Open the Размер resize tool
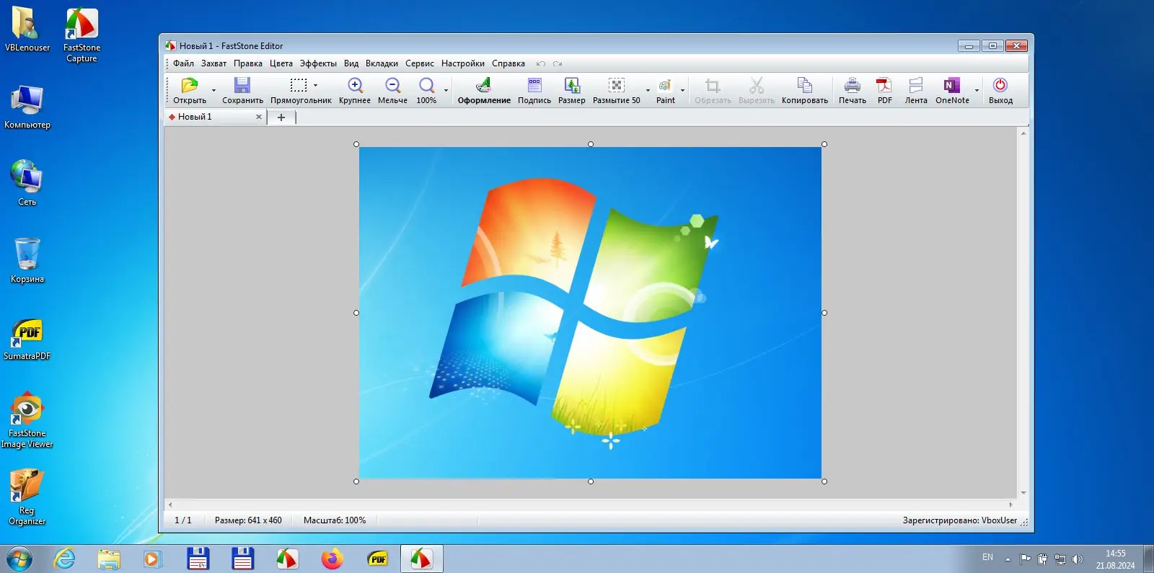The width and height of the screenshot is (1154, 573). click(x=572, y=86)
